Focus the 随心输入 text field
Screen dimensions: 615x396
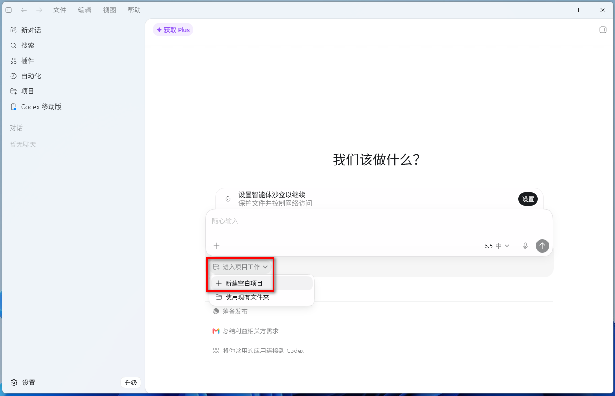379,221
